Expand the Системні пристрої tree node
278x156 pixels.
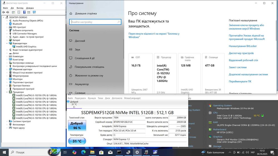click(x=7, y=121)
